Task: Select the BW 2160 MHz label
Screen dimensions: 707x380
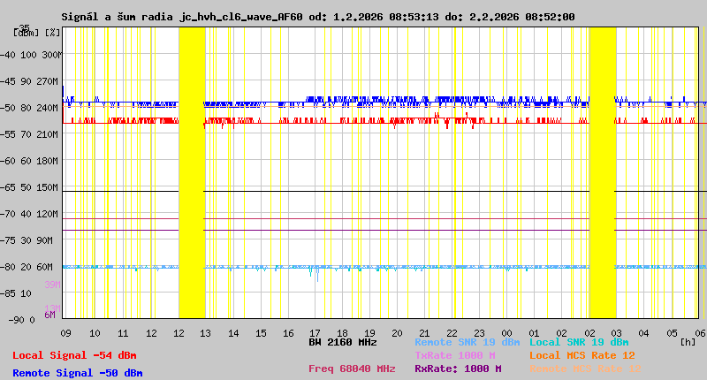Action: (x=343, y=342)
